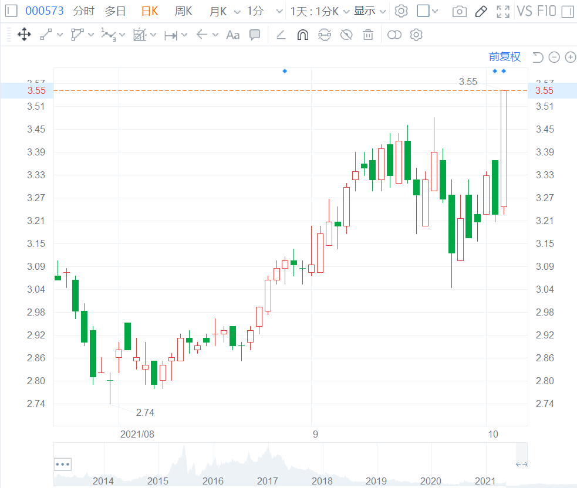Delete drawings with the trash icon
This screenshot has width=577, height=488.
(368, 35)
